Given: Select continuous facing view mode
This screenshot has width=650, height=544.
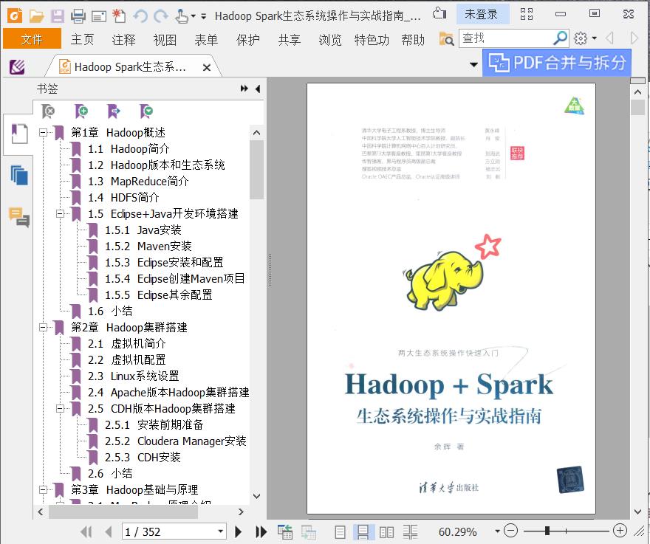Looking at the screenshot, I should coord(410,532).
